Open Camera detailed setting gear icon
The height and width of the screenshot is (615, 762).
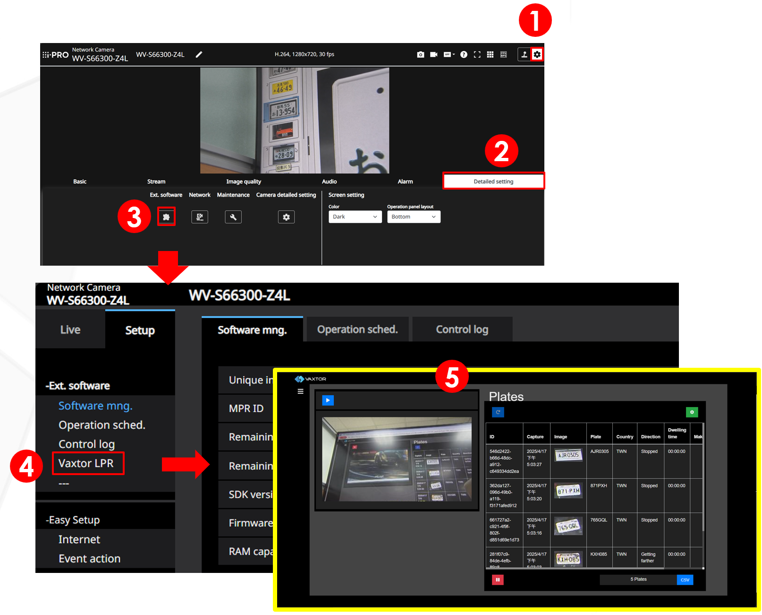(286, 217)
